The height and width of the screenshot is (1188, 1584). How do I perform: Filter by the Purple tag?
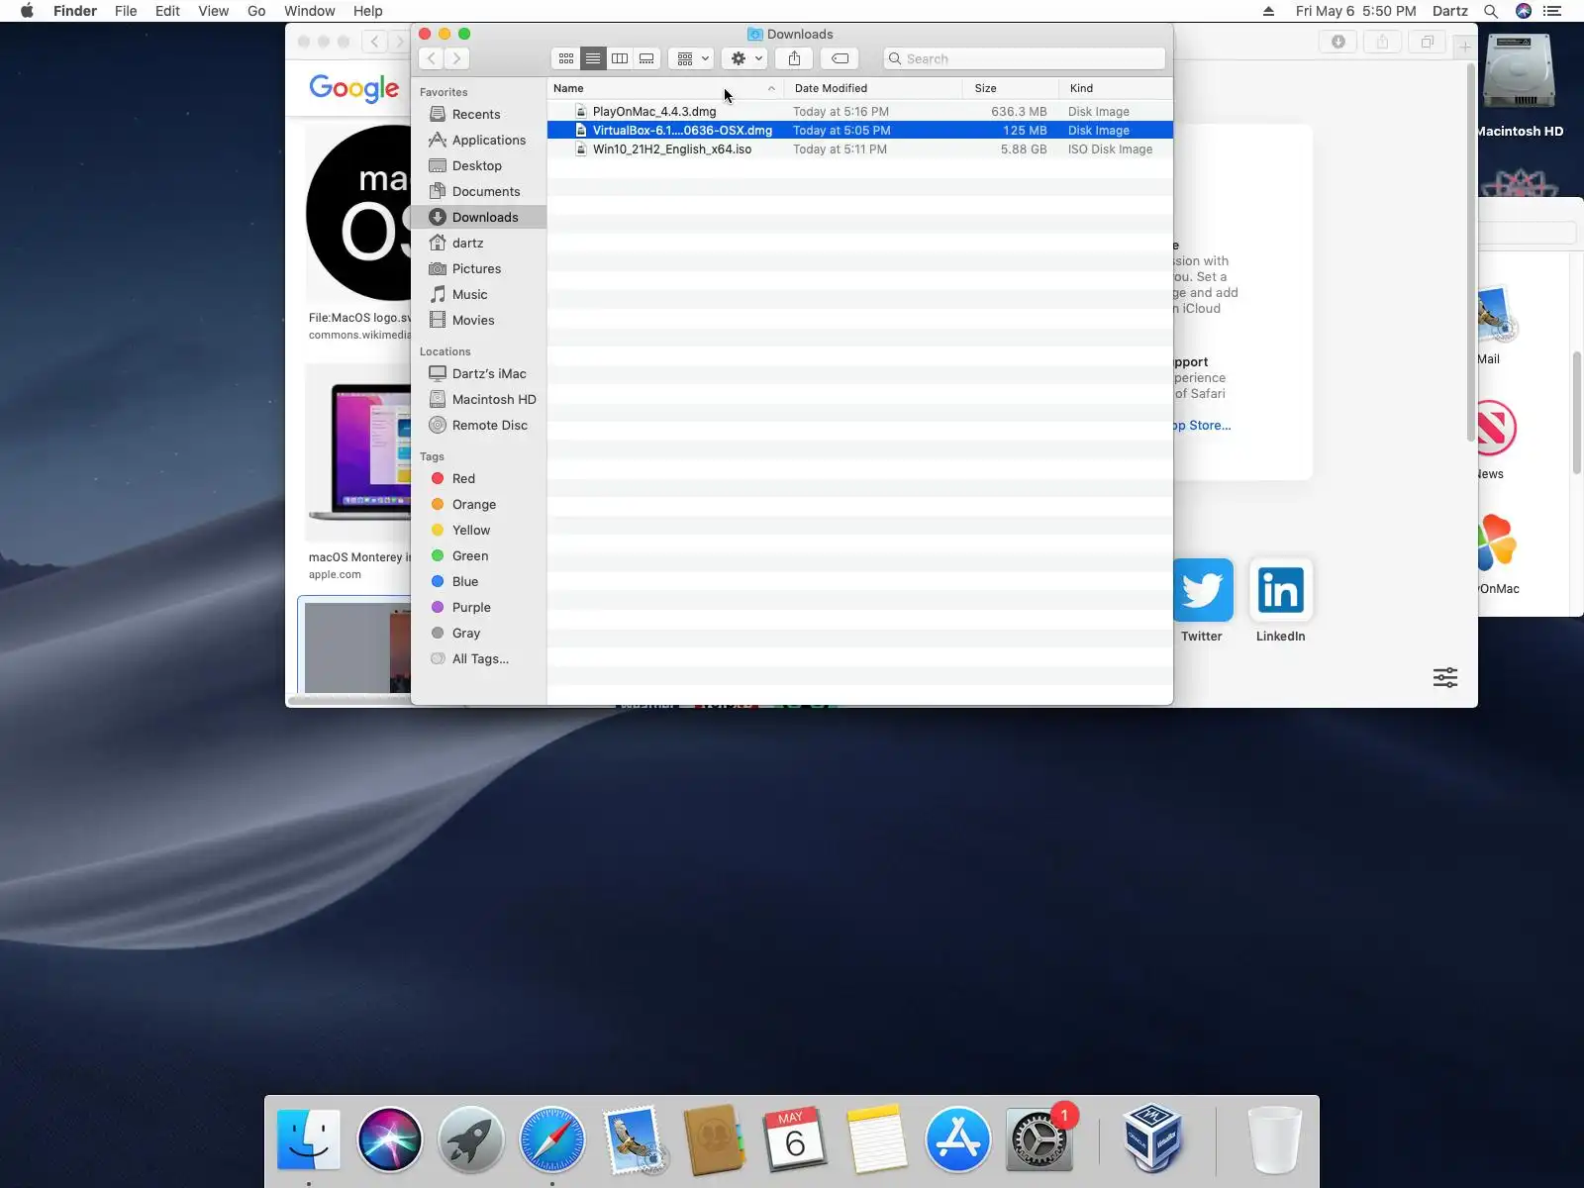479,607
